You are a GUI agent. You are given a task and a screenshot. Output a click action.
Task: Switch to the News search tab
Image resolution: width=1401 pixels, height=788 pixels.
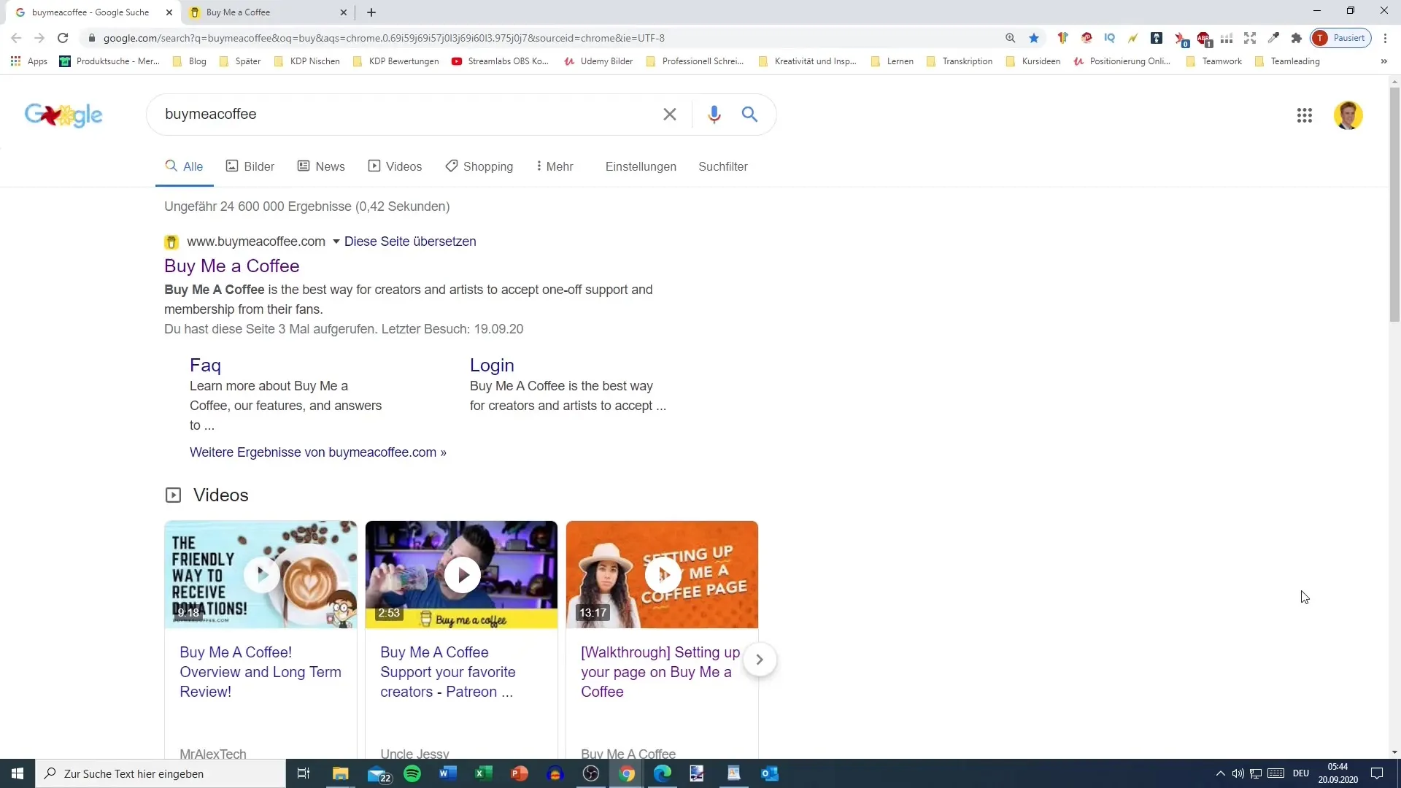(321, 166)
